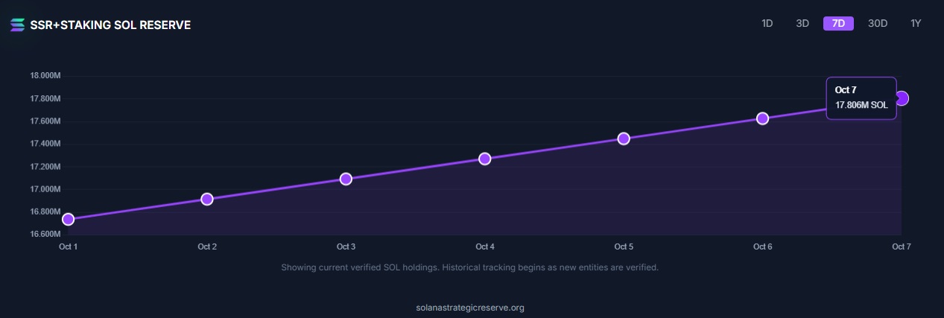944x318 pixels.
Task: Select the 1D time range
Action: (767, 23)
